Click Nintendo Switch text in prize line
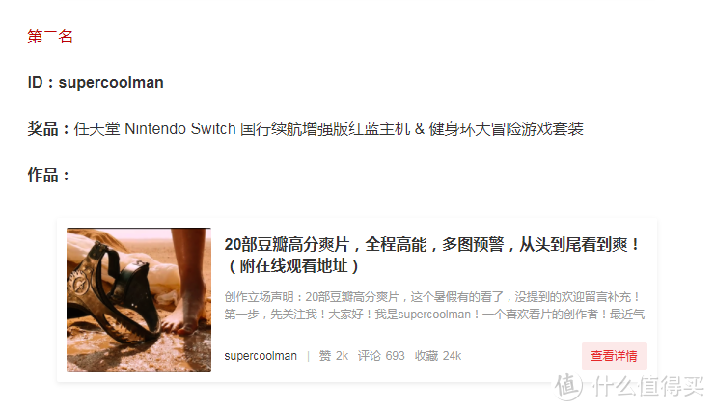The image size is (715, 411). tap(180, 128)
